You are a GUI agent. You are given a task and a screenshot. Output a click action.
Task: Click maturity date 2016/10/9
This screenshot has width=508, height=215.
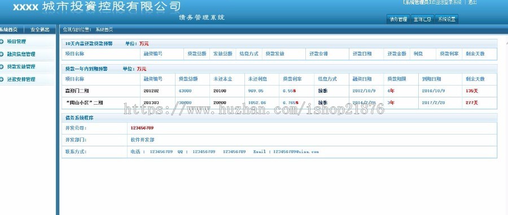tap(433, 91)
